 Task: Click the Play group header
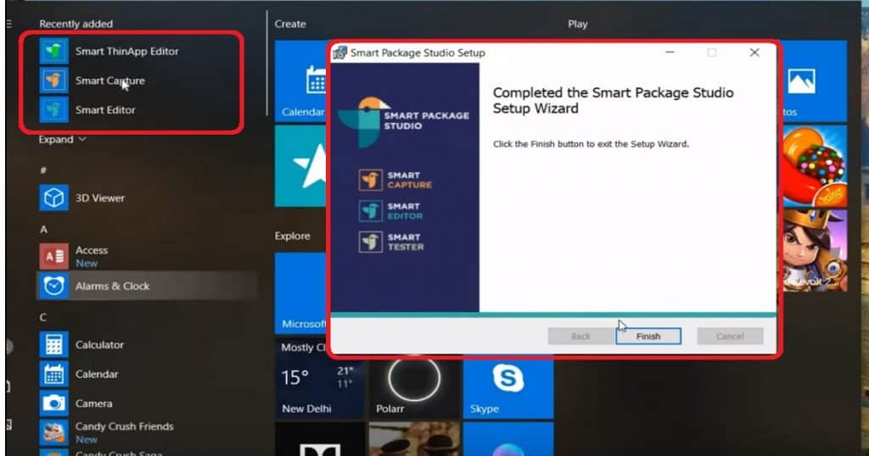[577, 24]
